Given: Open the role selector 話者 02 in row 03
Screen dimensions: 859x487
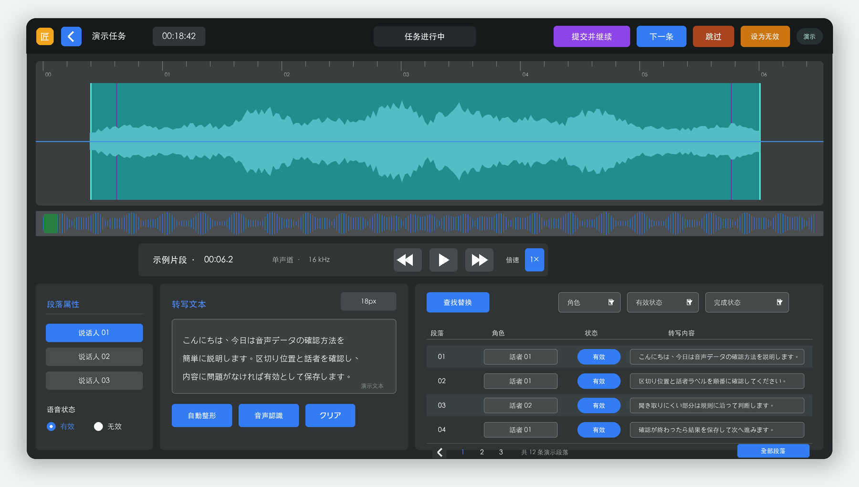Looking at the screenshot, I should coord(521,406).
